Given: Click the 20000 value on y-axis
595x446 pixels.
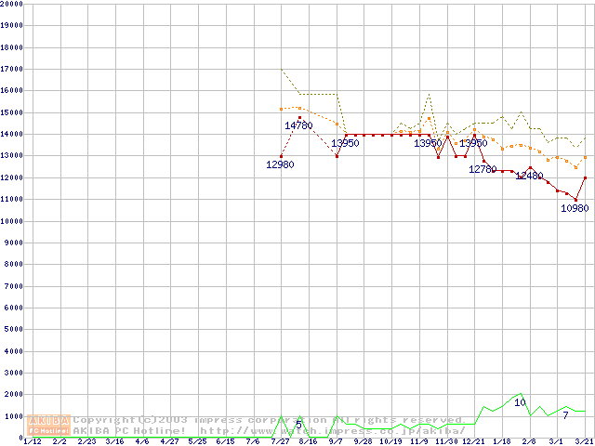Looking at the screenshot, I should pos(12,4).
